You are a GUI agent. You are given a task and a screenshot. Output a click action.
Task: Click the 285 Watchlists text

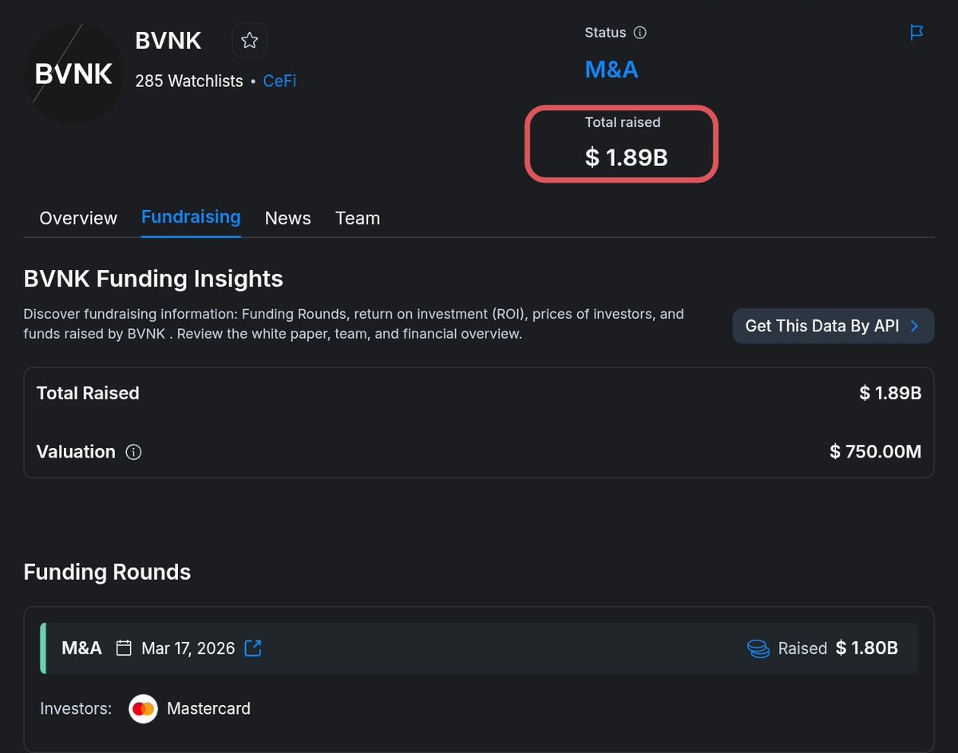coord(189,81)
